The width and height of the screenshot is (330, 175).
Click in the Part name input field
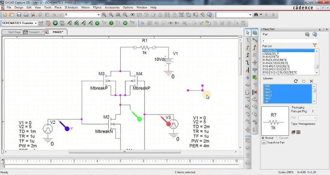290,41
